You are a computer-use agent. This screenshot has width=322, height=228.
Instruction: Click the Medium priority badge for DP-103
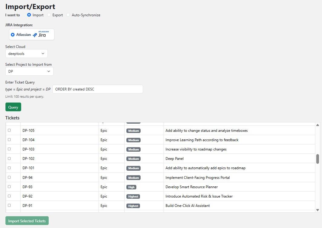tap(133, 149)
